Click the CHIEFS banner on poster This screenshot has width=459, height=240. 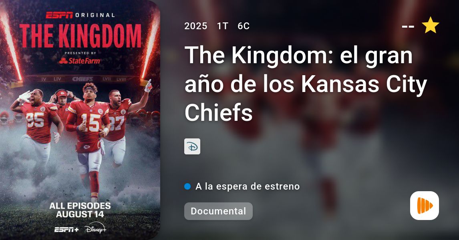(83, 79)
